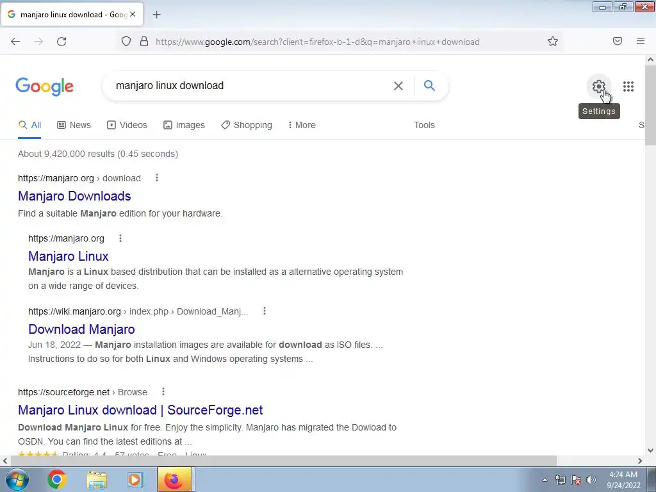Open options for the https://manjaro.org result
Screen dimensions: 656x492
click(x=120, y=238)
